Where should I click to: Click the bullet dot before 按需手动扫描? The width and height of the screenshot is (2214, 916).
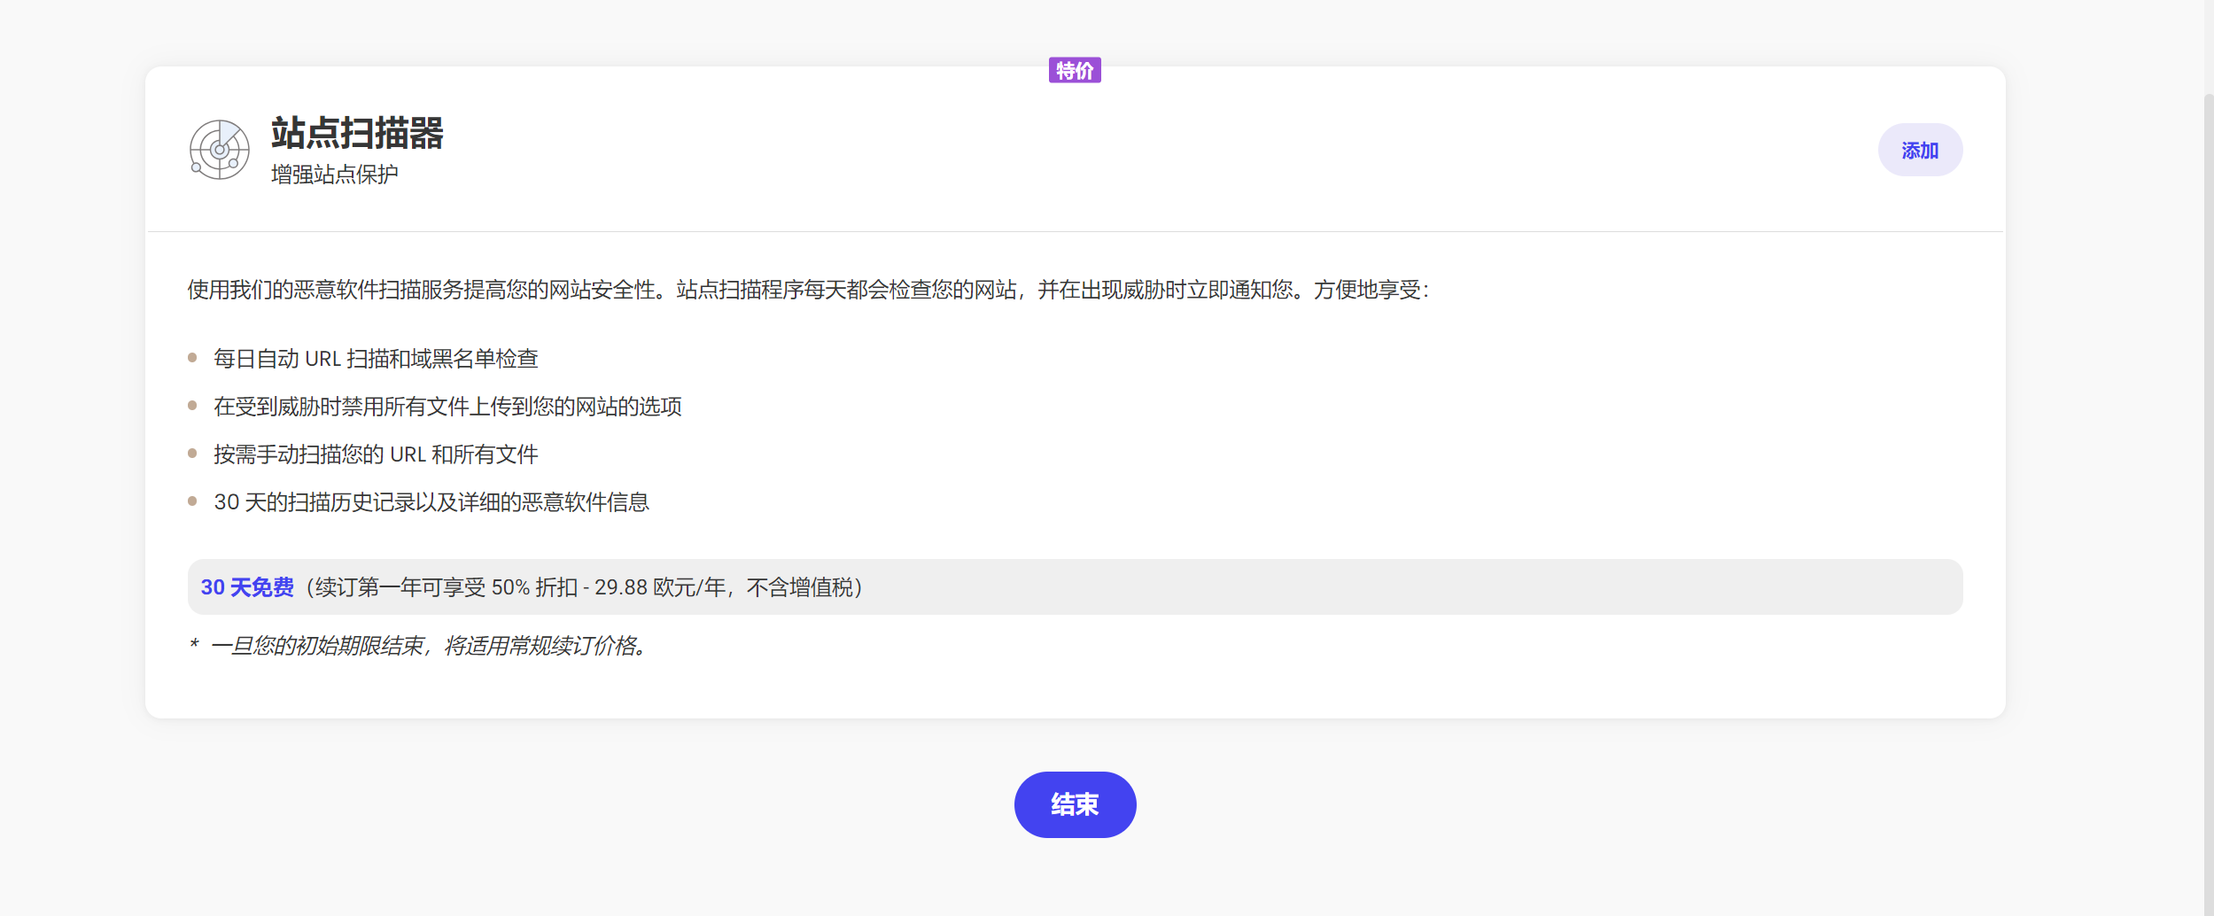coord(192,454)
